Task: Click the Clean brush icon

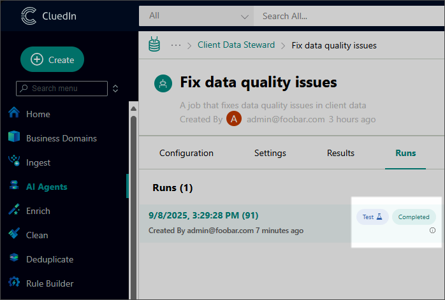Action: [x=14, y=234]
